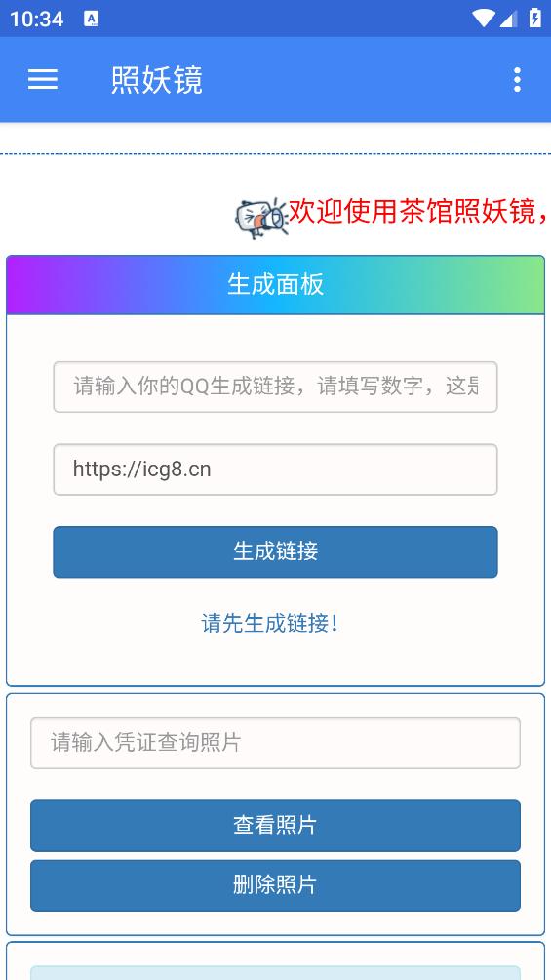Click the 生成链接 button
The height and width of the screenshot is (980, 551).
275,551
